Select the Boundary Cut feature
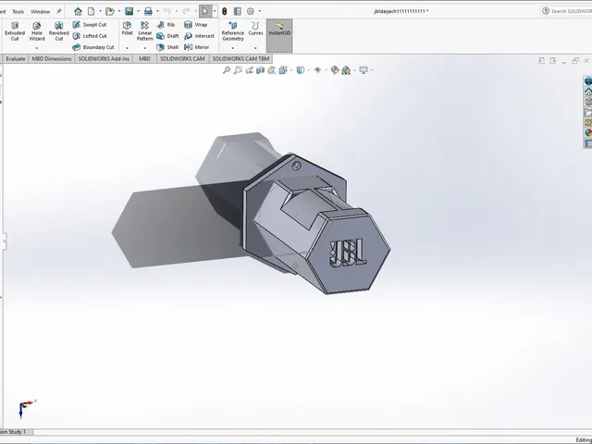Image resolution: width=592 pixels, height=444 pixels. [x=93, y=47]
